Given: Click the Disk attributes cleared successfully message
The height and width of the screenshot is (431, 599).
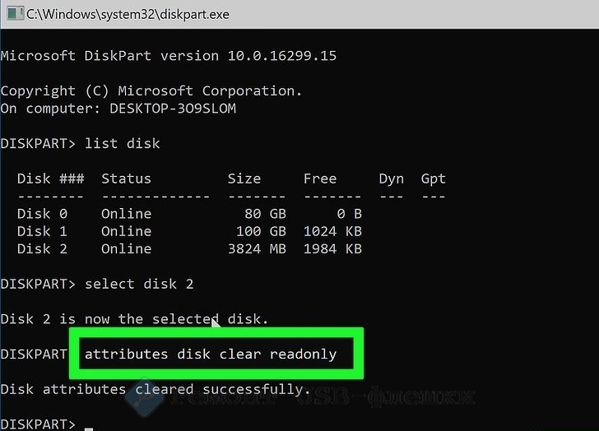Looking at the screenshot, I should tap(155, 389).
